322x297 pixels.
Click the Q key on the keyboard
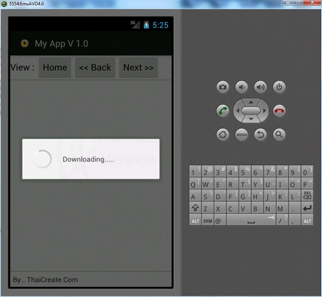tap(195, 183)
